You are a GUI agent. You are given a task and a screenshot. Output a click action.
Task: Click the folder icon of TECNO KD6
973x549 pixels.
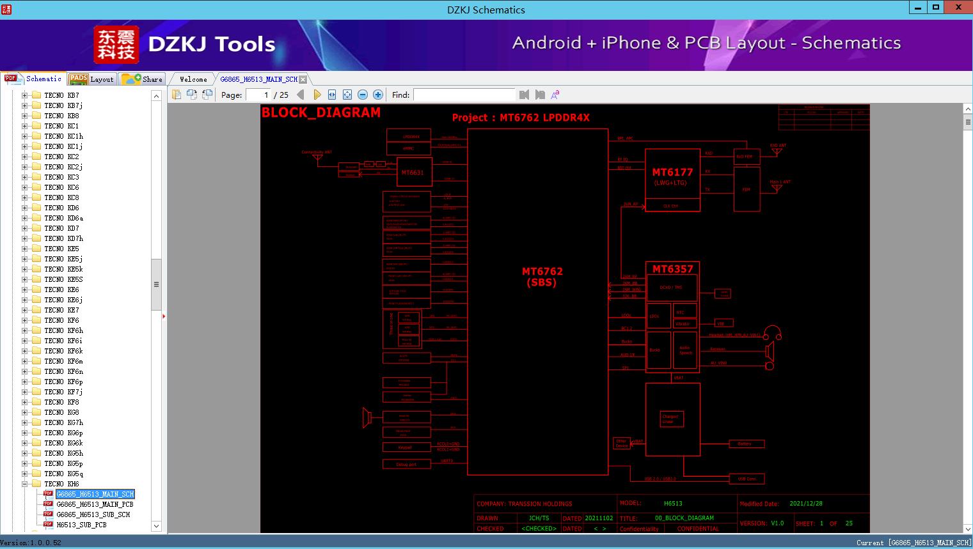(36, 208)
